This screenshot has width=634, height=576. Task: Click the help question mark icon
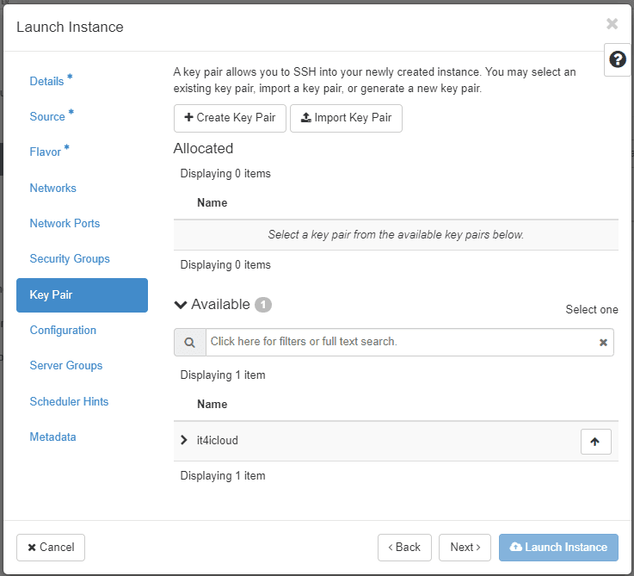click(x=617, y=59)
